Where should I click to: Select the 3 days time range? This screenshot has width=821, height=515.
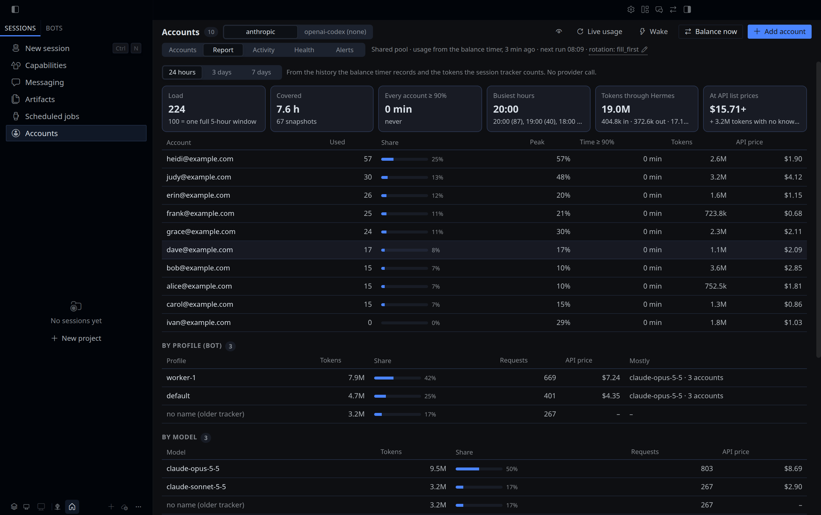[x=222, y=72]
